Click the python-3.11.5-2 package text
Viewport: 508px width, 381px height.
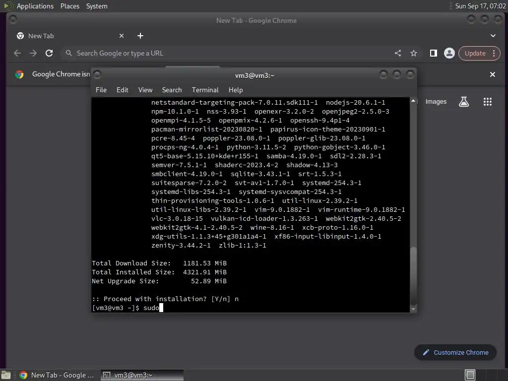click(x=256, y=147)
